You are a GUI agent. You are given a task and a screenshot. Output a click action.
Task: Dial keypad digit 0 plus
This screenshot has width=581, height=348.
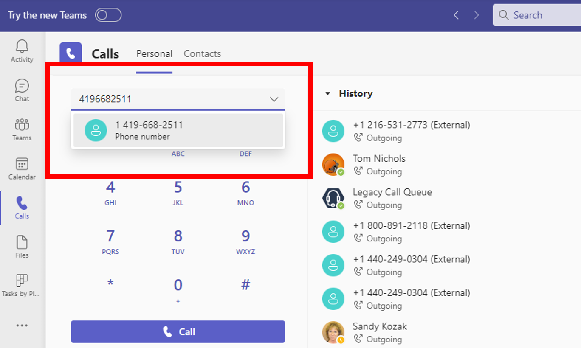[178, 291]
